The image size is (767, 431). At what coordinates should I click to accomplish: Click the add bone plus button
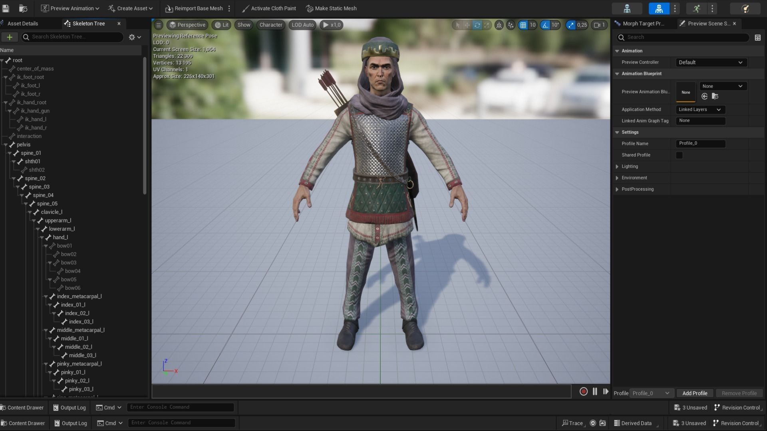pyautogui.click(x=10, y=37)
